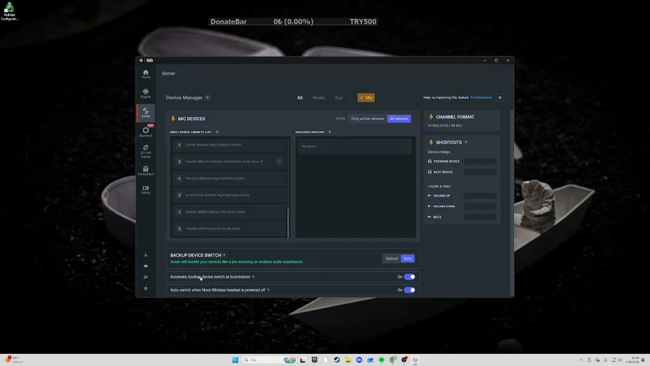Show help for Shortcuts
Screen dimensions: 650x366
click(466, 142)
